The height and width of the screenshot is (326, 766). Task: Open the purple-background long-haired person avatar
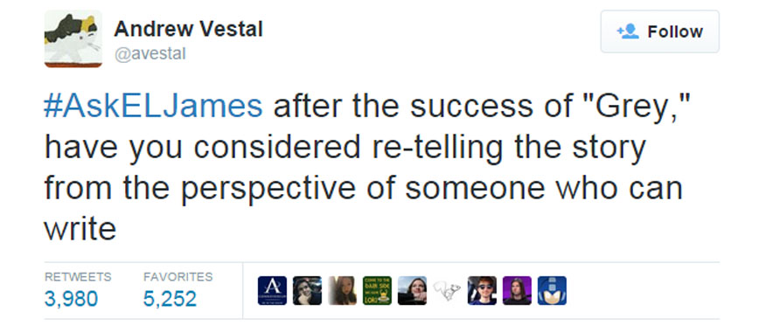click(x=517, y=290)
